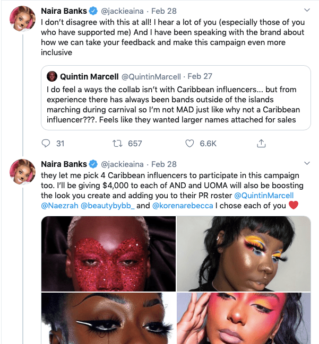Open the @Naezrah mention link
Image resolution: width=319 pixels, height=344 pixels.
pyautogui.click(x=59, y=206)
